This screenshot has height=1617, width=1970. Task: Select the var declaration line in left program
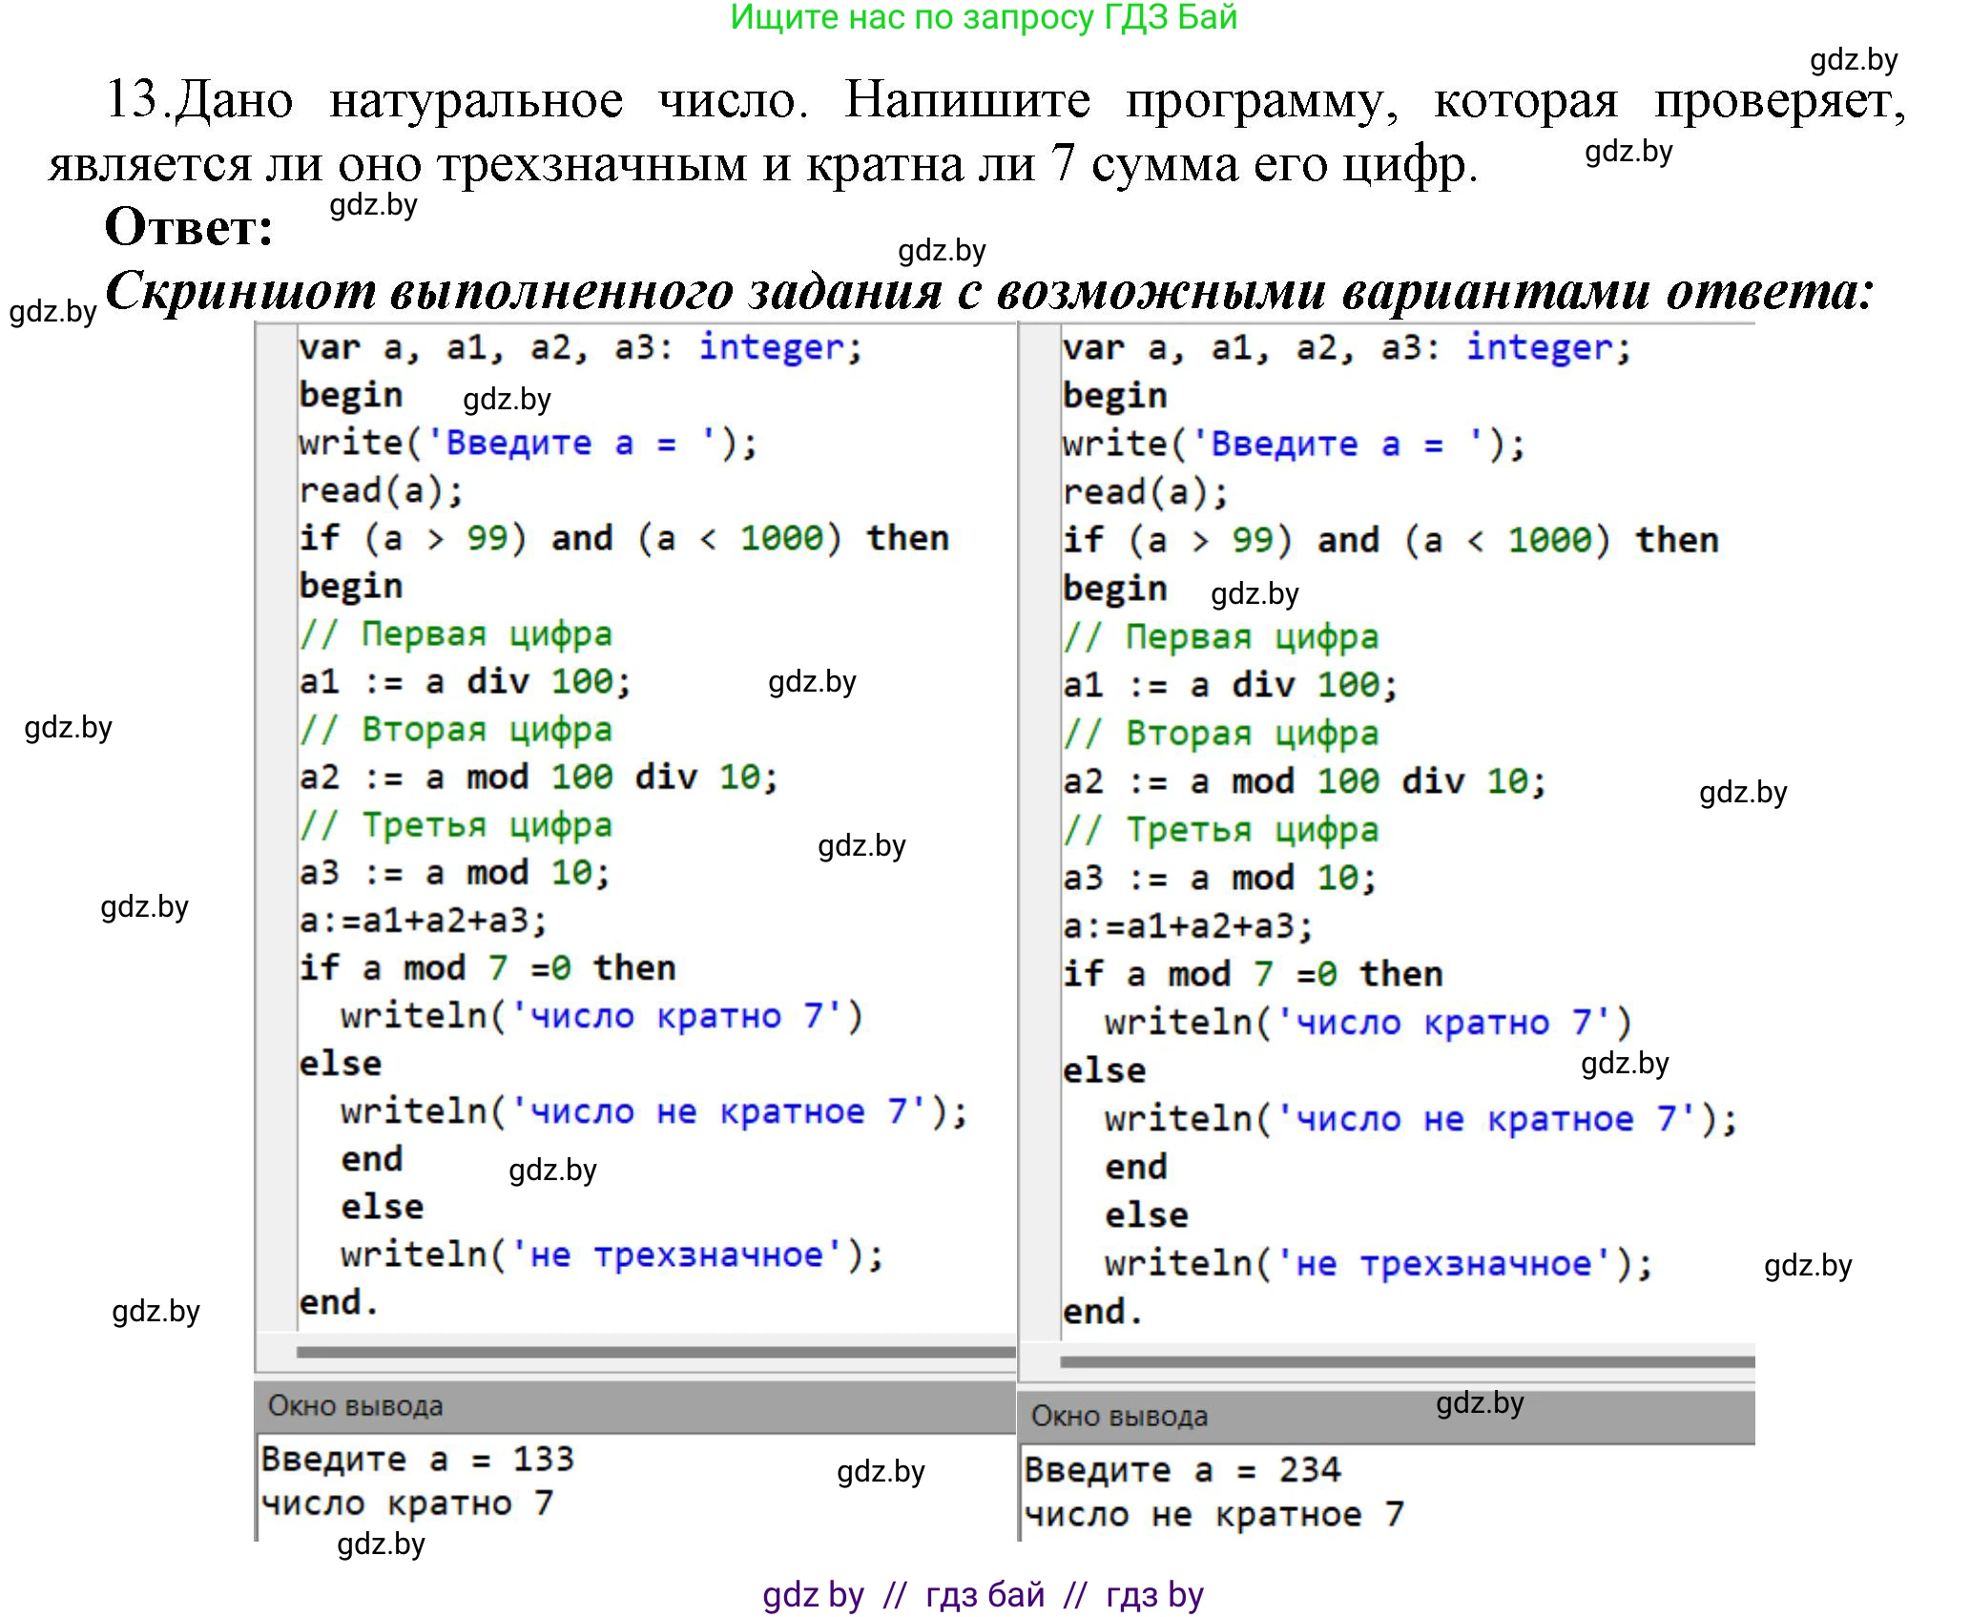click(x=582, y=348)
